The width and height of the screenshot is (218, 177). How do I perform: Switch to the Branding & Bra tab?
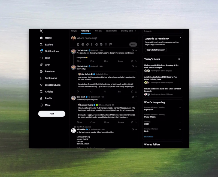click(x=127, y=31)
